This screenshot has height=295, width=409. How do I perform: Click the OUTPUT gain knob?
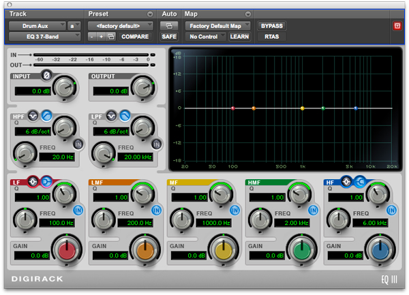point(142,88)
